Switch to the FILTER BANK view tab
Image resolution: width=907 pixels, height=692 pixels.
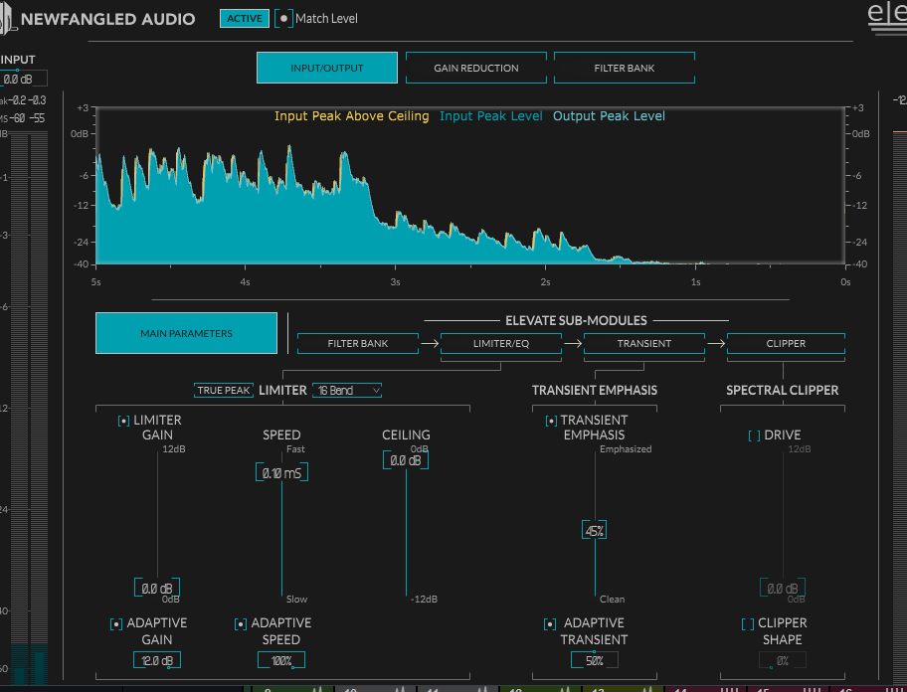click(625, 68)
